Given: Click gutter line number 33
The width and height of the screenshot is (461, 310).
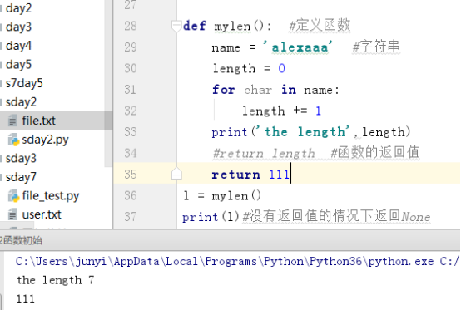Looking at the screenshot, I should [x=131, y=132].
